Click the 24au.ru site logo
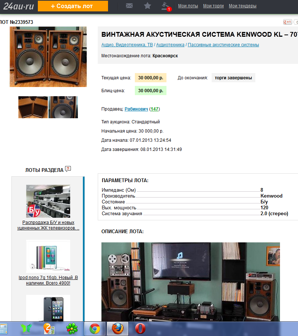 [x=19, y=6]
